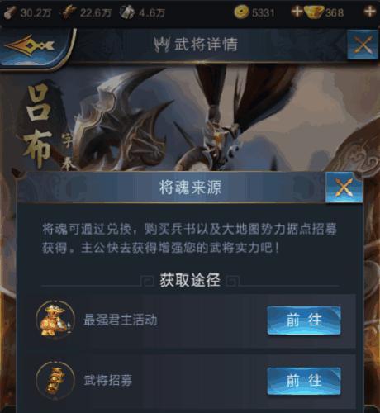This screenshot has width=380, height=413.
Task: Tap the 最强君主活动 treasure icon
Action: point(55,320)
